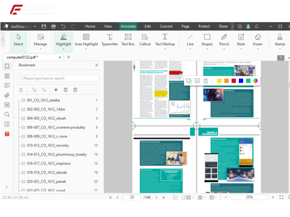Enter full screen mode from status bar
Viewport: 290px width, 217px height.
pyautogui.click(x=281, y=197)
